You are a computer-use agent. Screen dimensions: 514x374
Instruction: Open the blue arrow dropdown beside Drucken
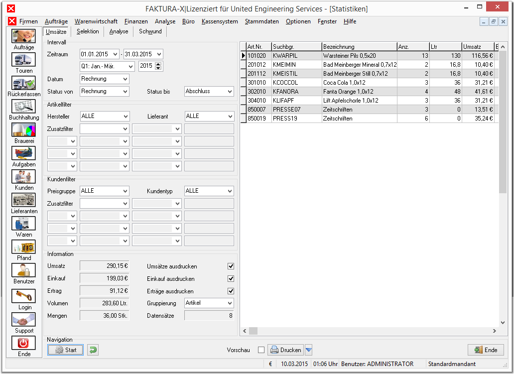(308, 350)
